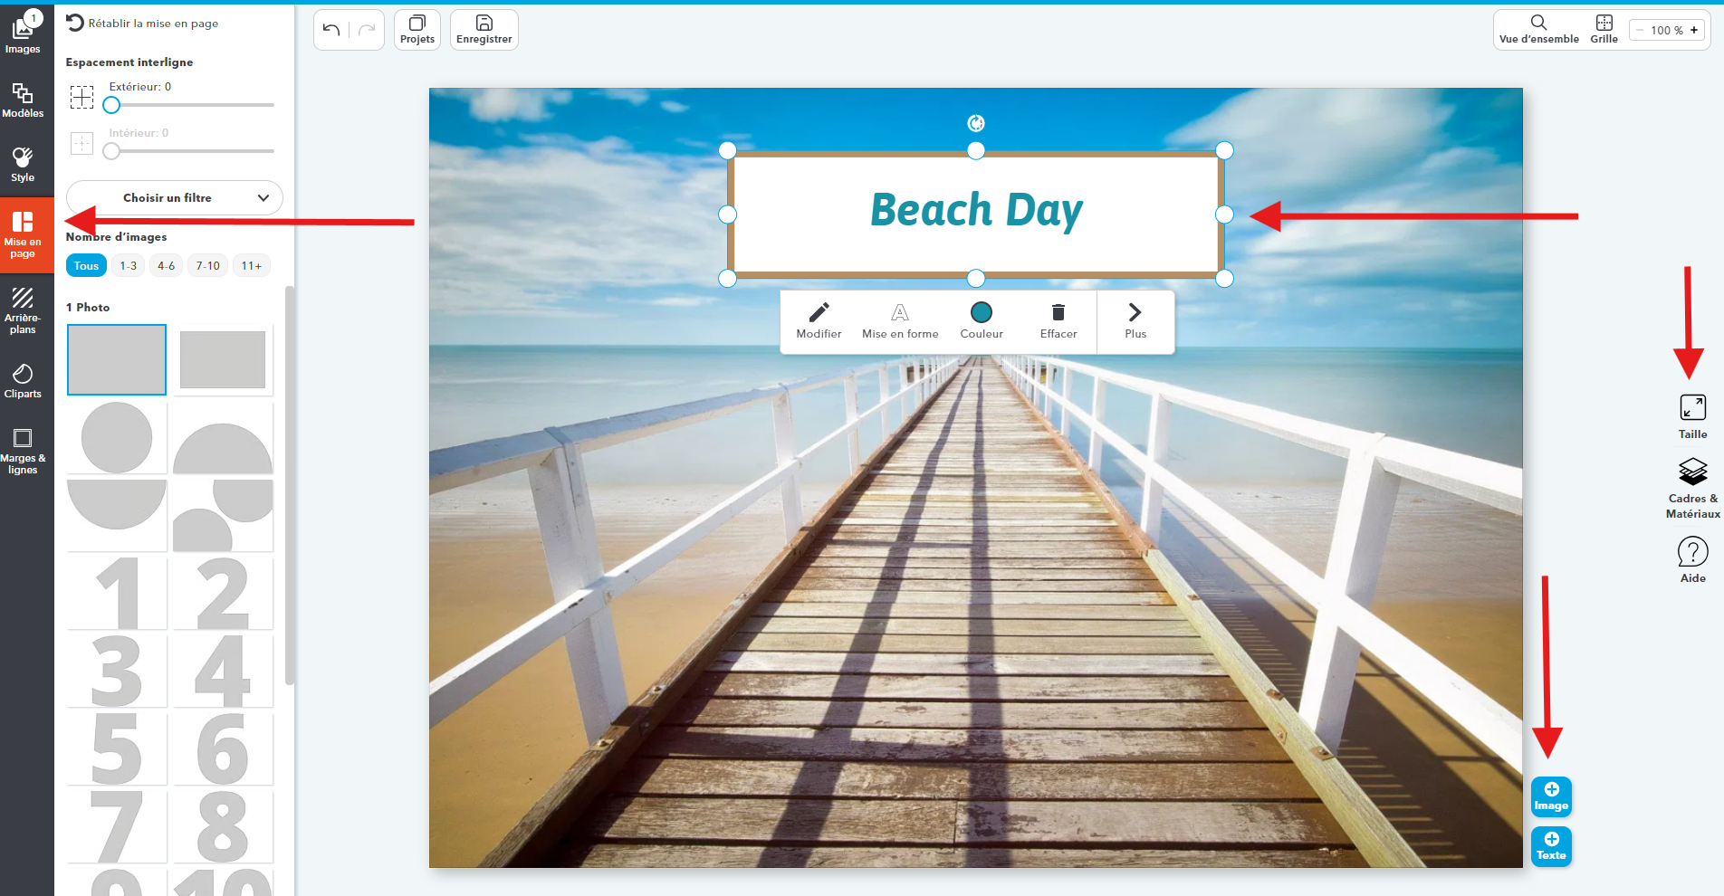Open the Style sidebar panel

[x=23, y=165]
